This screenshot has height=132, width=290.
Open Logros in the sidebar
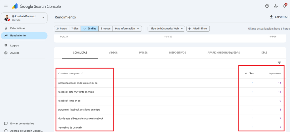[24, 46]
